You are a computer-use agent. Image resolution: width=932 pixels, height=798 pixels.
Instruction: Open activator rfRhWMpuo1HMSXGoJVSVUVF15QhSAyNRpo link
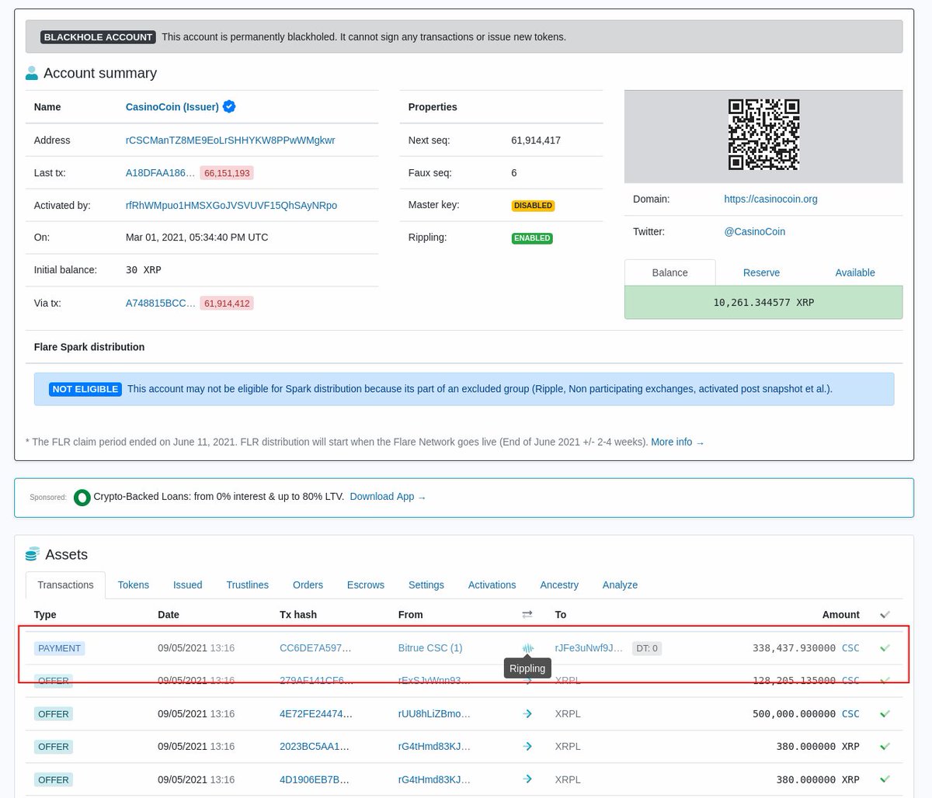click(x=231, y=206)
